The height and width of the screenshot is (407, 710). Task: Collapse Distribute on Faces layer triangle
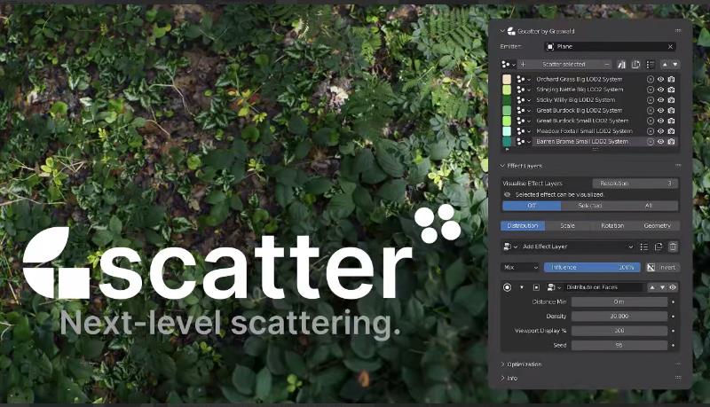coord(522,287)
